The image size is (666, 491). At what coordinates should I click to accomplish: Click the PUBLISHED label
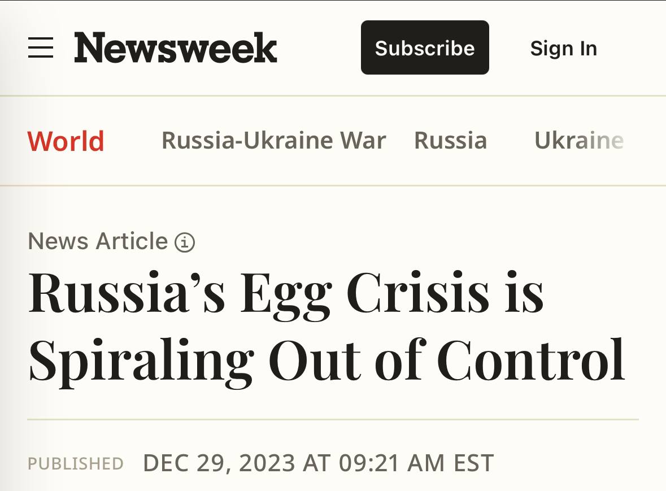(x=76, y=463)
